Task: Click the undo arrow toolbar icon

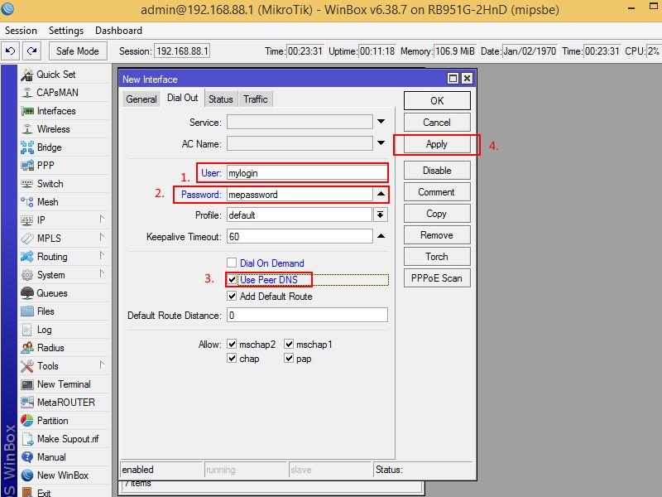Action: (11, 51)
